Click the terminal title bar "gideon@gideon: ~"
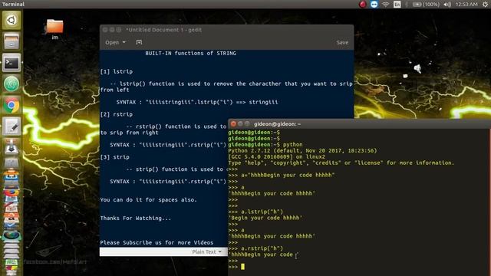Image resolution: width=491 pixels, height=276 pixels. tap(277, 124)
